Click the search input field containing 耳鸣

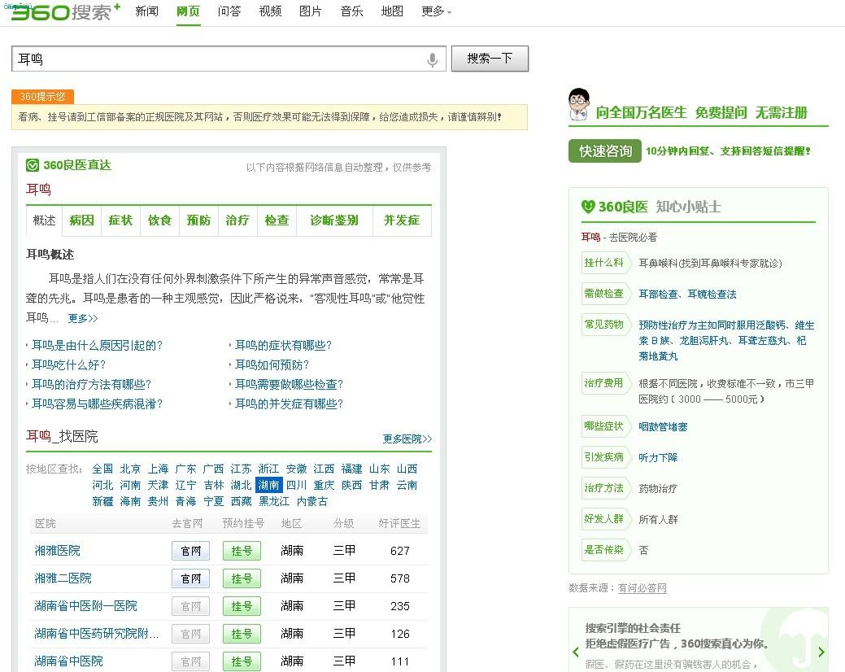[x=220, y=59]
